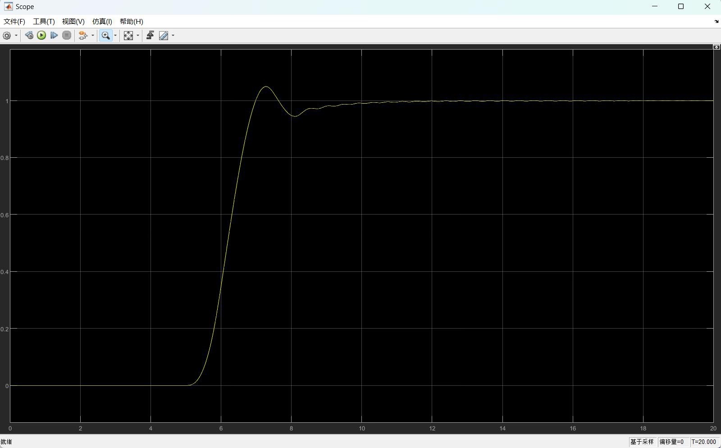The height and width of the screenshot is (448, 721).
Task: Click the overshoot peak of the yellow curve
Action: coord(266,87)
